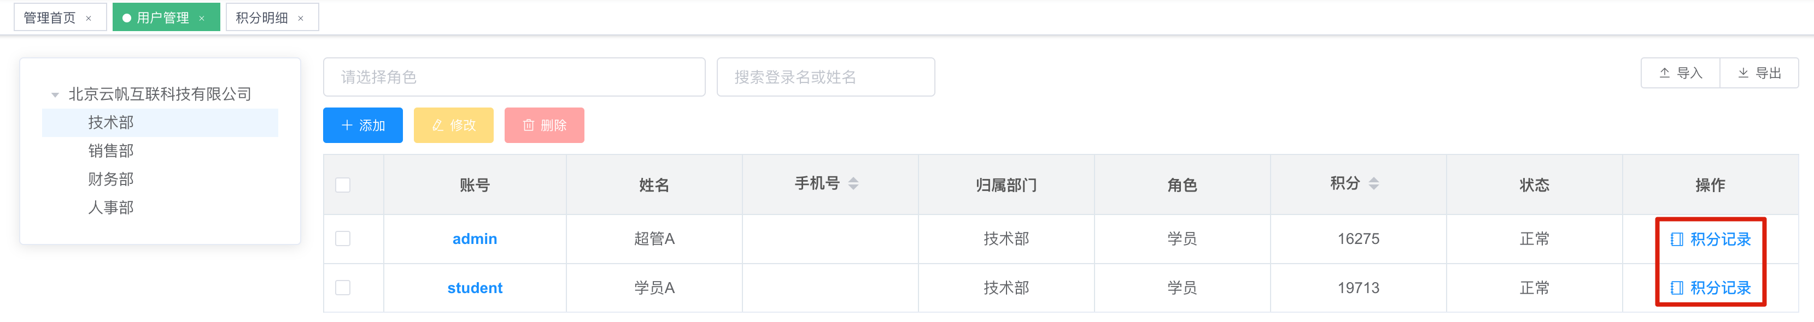Click the export download arrow icon

(x=1743, y=73)
